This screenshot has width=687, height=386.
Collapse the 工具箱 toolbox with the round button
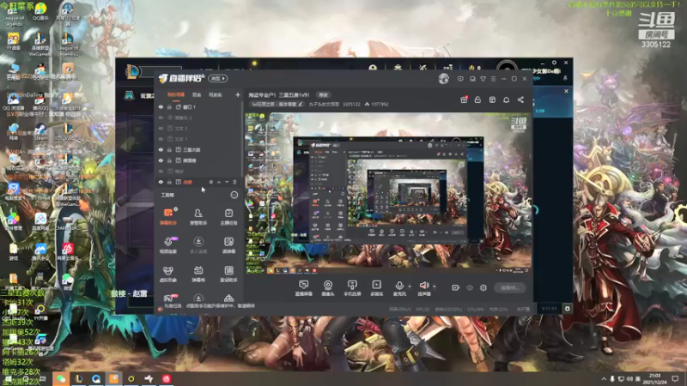click(x=234, y=195)
